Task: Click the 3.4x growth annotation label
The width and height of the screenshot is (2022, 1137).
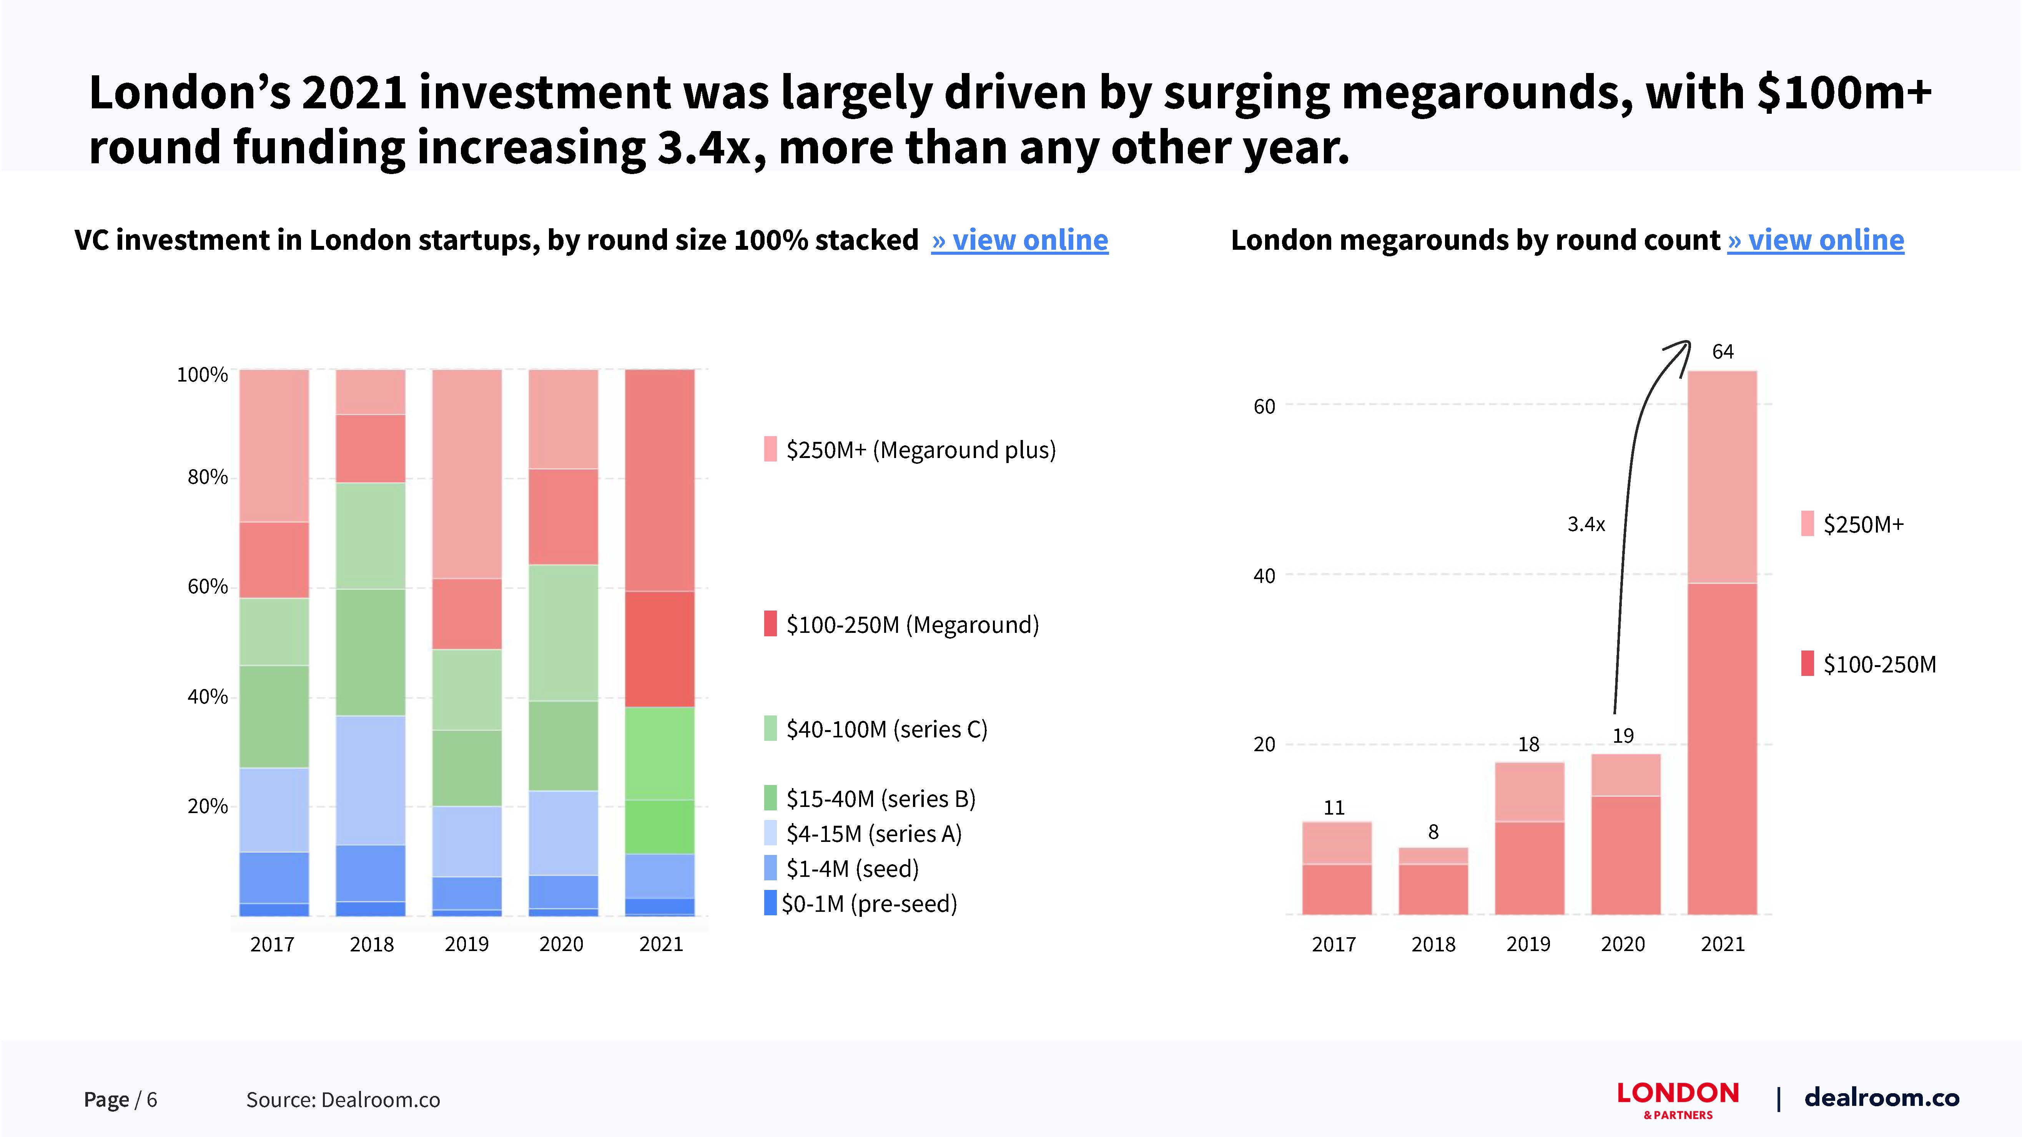Action: 1586,524
